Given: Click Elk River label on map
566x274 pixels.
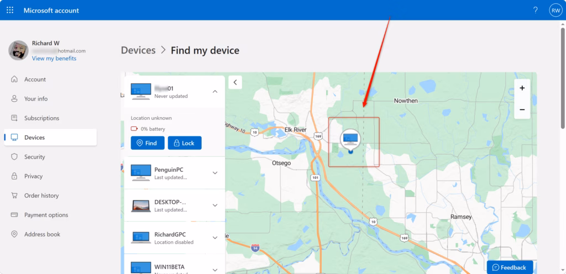Looking at the screenshot, I should pyautogui.click(x=295, y=130).
